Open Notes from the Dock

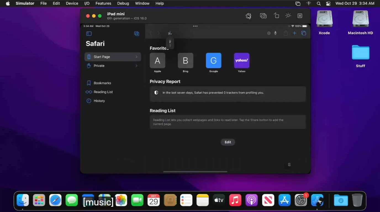(202, 200)
